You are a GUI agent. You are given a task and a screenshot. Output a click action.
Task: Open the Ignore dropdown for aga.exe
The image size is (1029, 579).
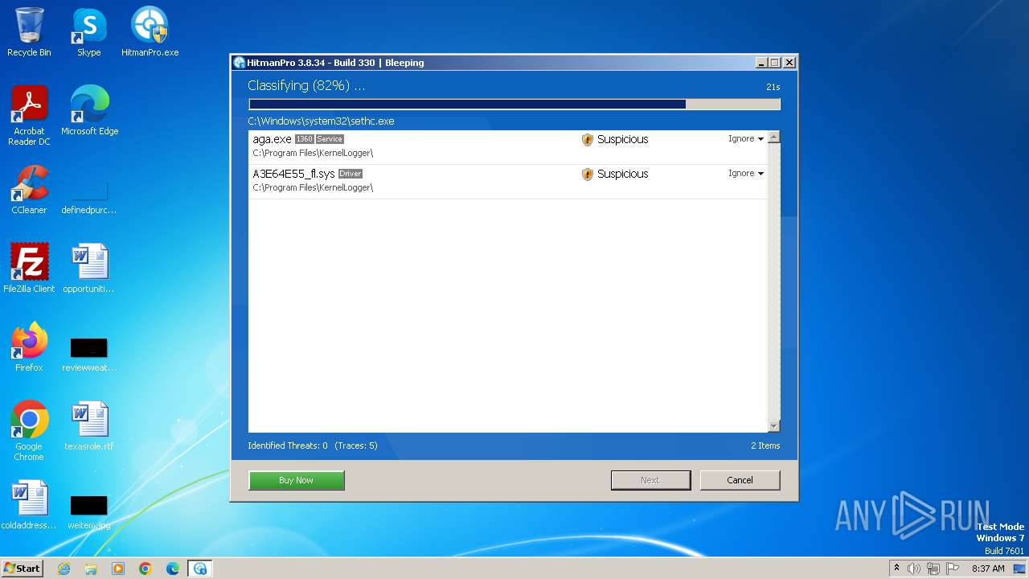click(x=746, y=139)
